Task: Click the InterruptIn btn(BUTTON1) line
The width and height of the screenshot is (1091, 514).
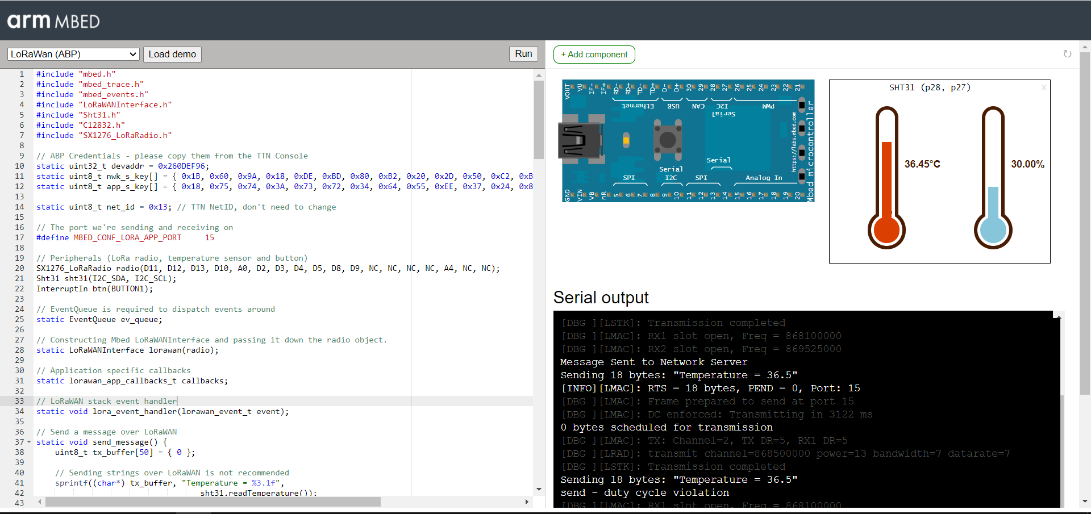Action: [95, 289]
